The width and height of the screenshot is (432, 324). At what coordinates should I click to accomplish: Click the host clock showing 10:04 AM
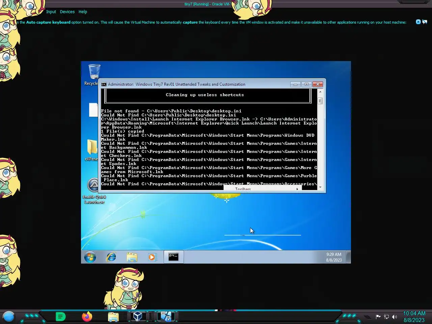pos(414,317)
